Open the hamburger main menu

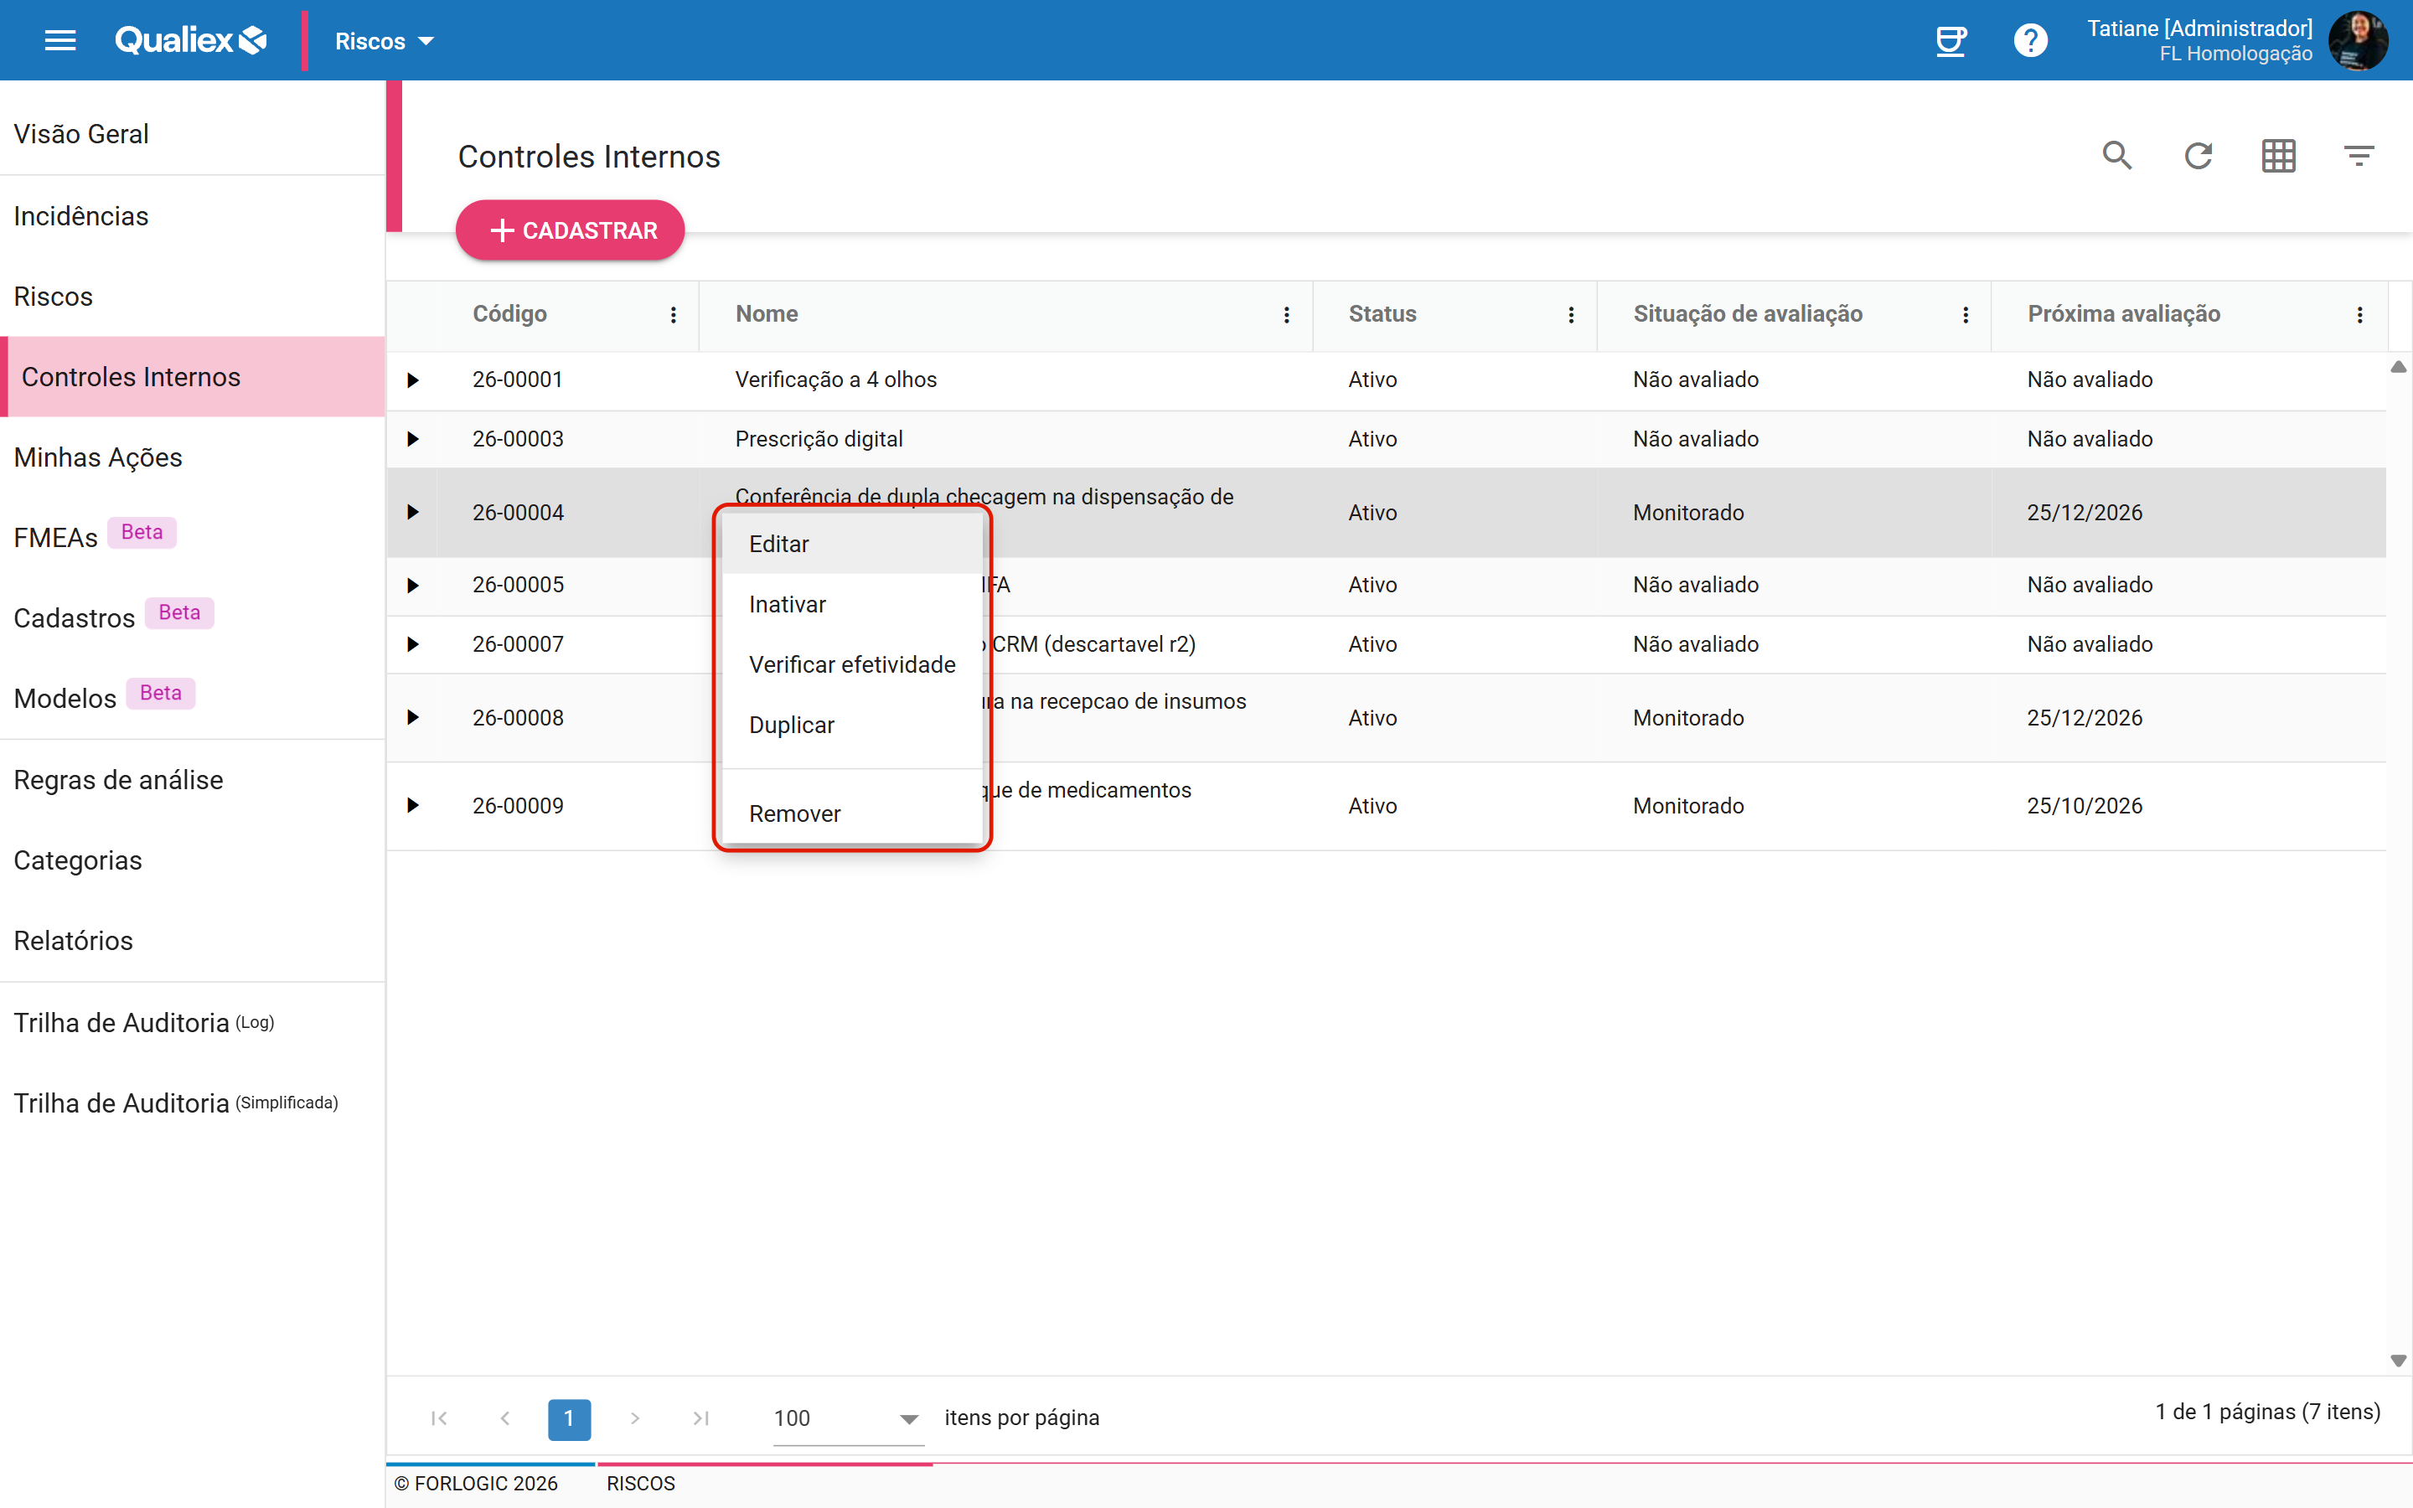click(59, 41)
